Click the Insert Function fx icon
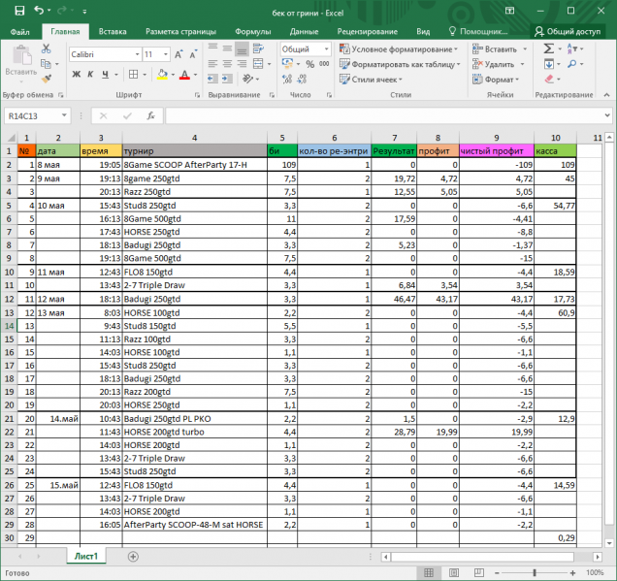This screenshot has width=617, height=581. coord(150,115)
